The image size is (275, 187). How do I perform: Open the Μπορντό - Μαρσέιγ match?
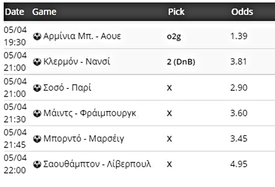(78, 138)
